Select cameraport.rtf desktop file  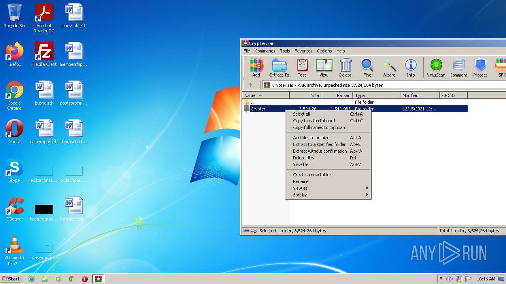point(44,131)
